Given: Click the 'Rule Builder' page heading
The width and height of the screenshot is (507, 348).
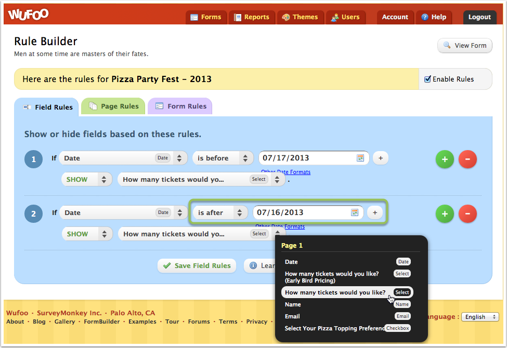Looking at the screenshot, I should click(46, 42).
